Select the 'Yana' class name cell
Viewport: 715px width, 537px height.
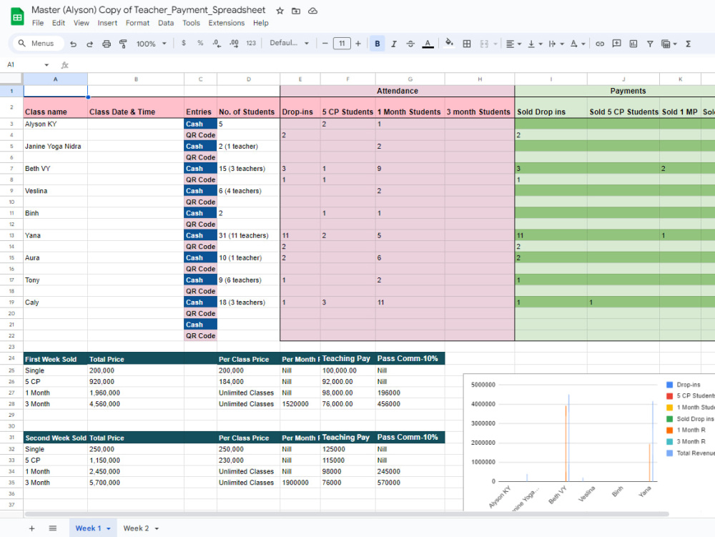[x=55, y=235]
